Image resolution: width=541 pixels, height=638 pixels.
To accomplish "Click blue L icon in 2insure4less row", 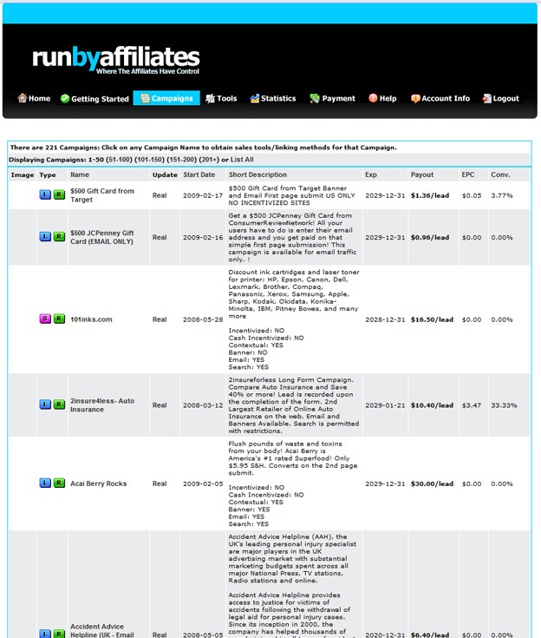I will point(45,405).
